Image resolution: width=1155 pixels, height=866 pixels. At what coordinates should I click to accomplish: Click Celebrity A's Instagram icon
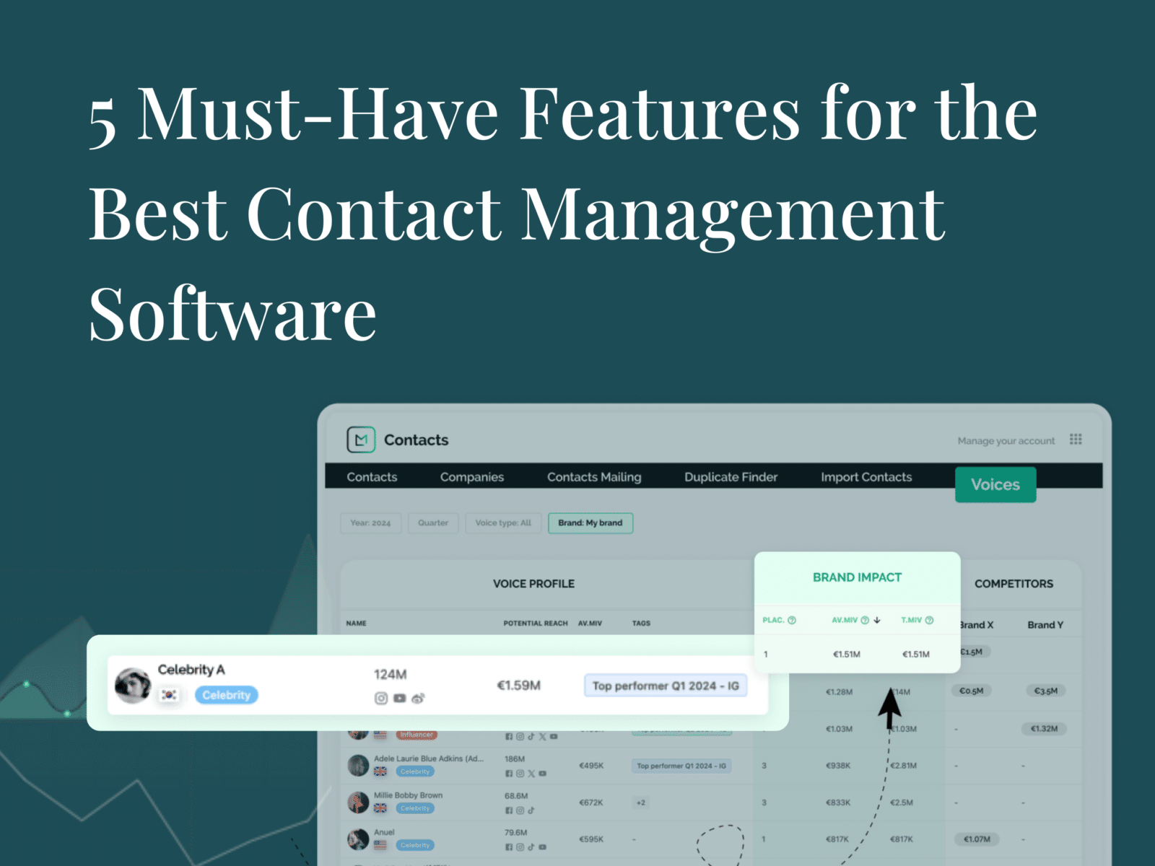coord(381,698)
